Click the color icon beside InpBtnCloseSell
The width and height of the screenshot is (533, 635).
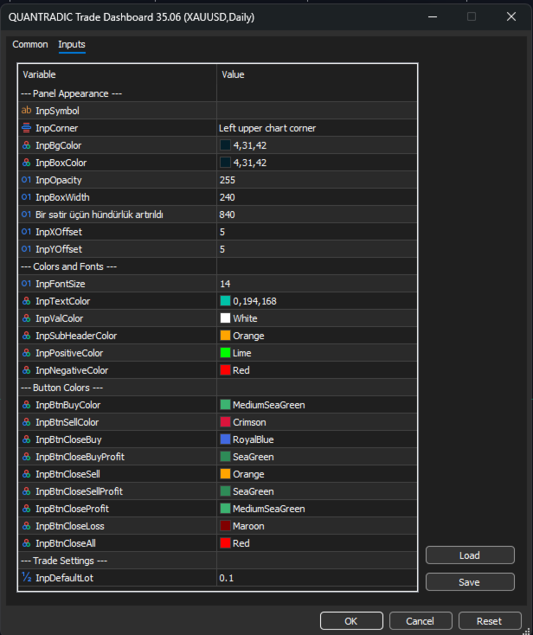26,474
